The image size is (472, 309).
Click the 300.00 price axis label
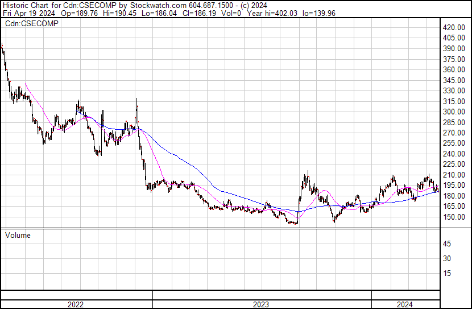[x=454, y=112]
